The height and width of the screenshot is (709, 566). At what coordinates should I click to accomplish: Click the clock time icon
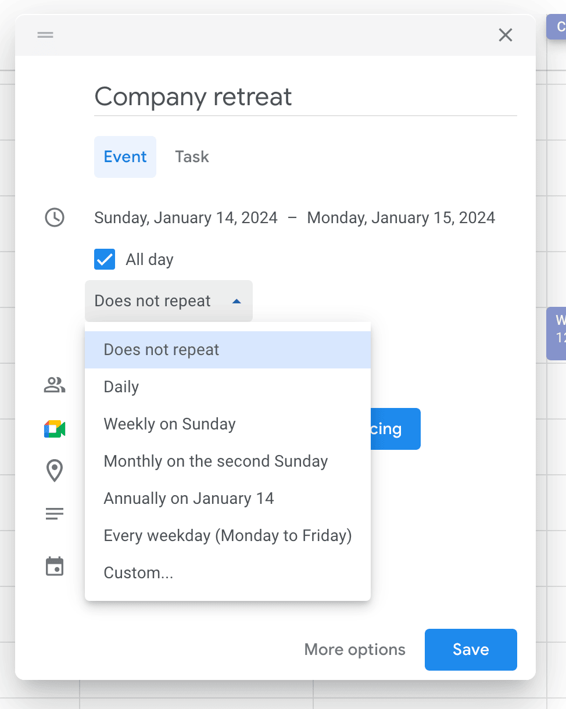click(x=55, y=218)
